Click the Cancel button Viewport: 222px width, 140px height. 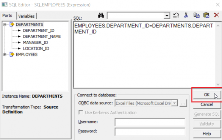tap(207, 104)
